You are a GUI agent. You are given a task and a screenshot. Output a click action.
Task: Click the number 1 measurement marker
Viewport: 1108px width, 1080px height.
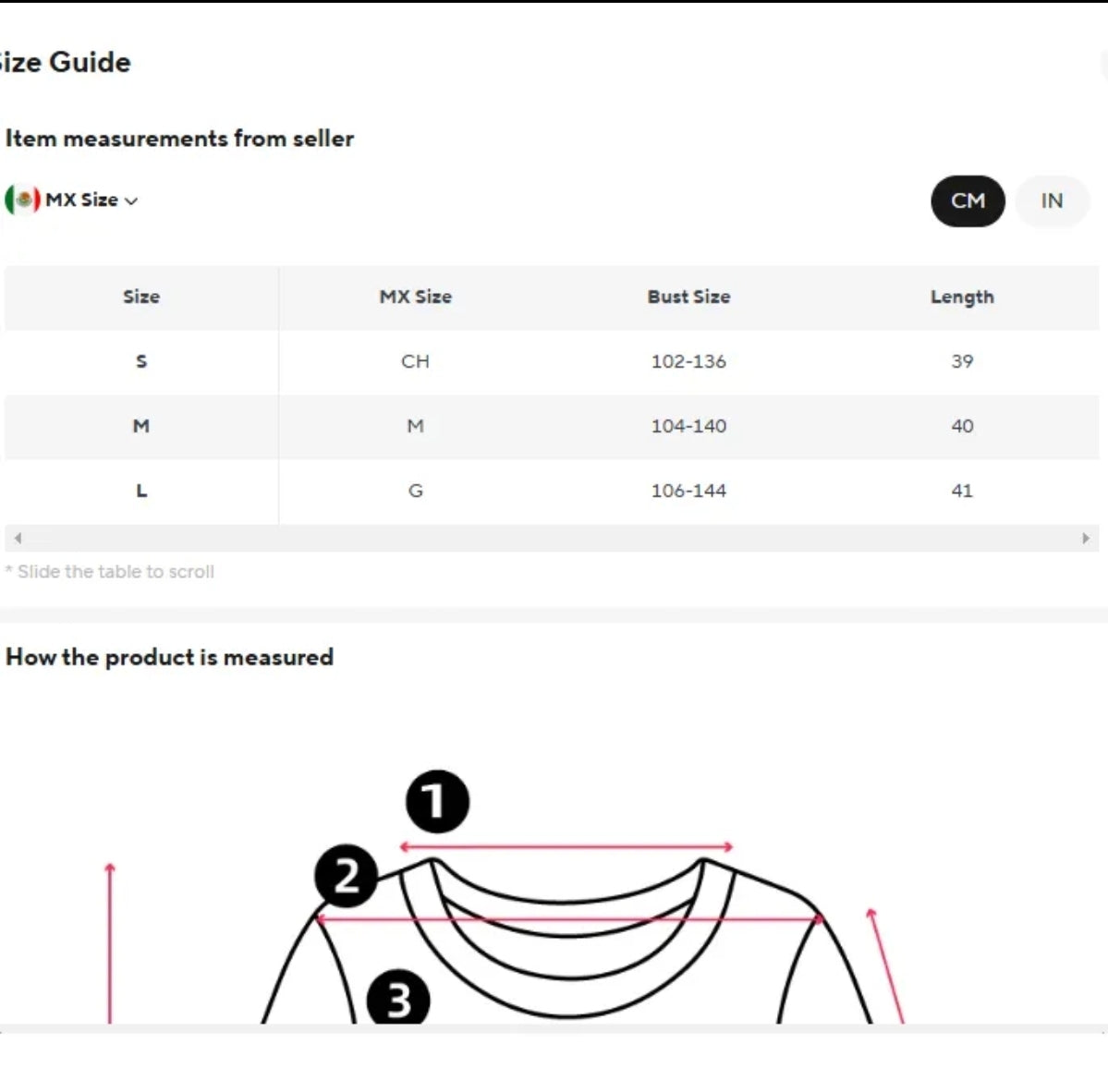click(437, 801)
